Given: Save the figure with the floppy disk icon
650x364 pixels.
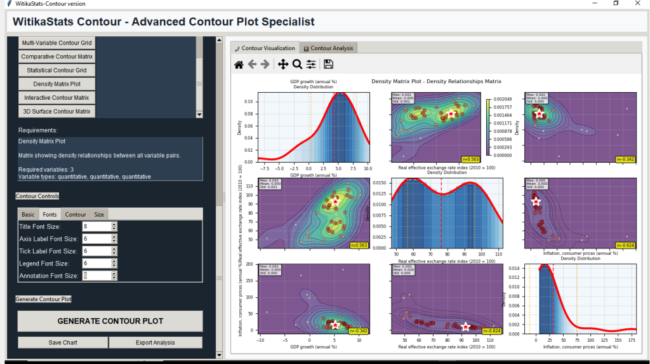Looking at the screenshot, I should [x=328, y=64].
